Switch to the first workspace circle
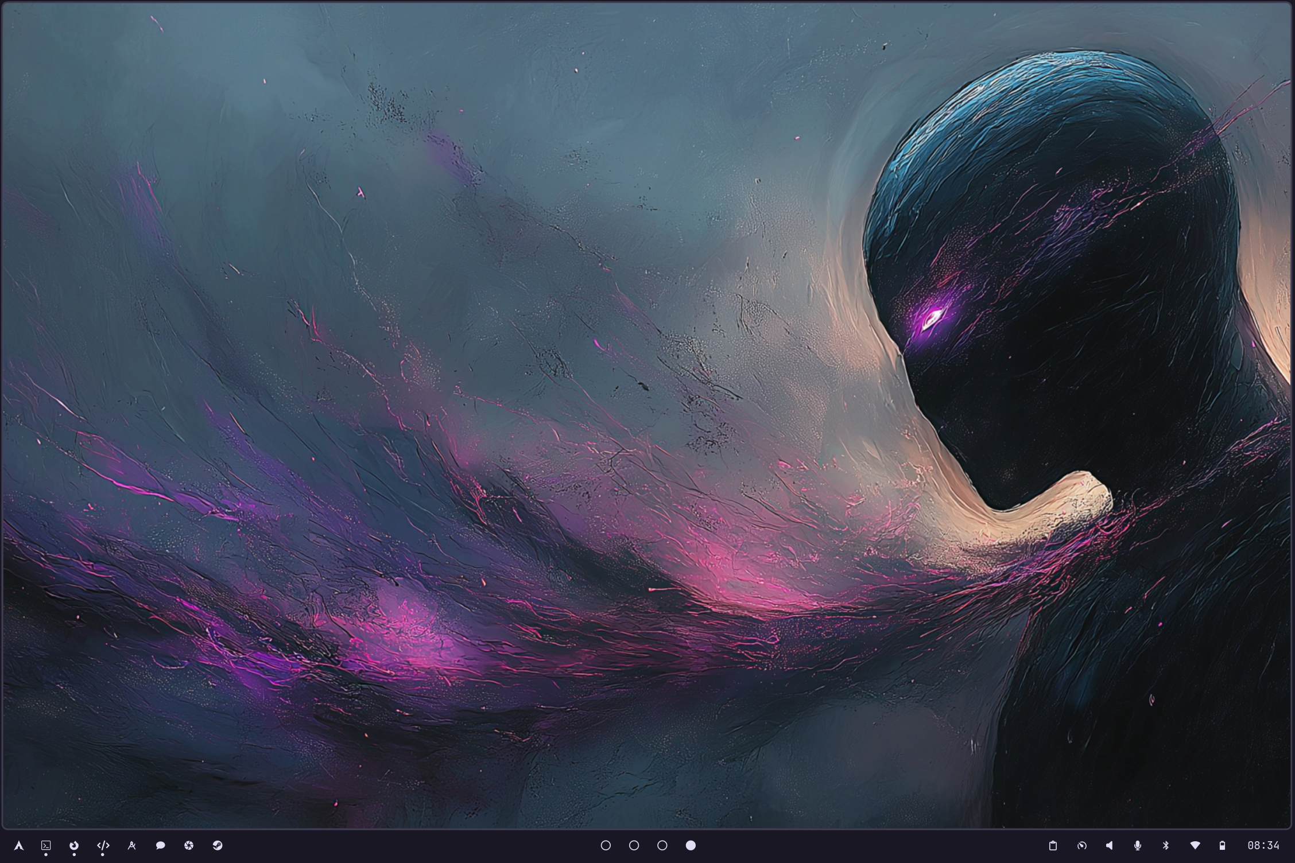The image size is (1295, 863). (606, 845)
